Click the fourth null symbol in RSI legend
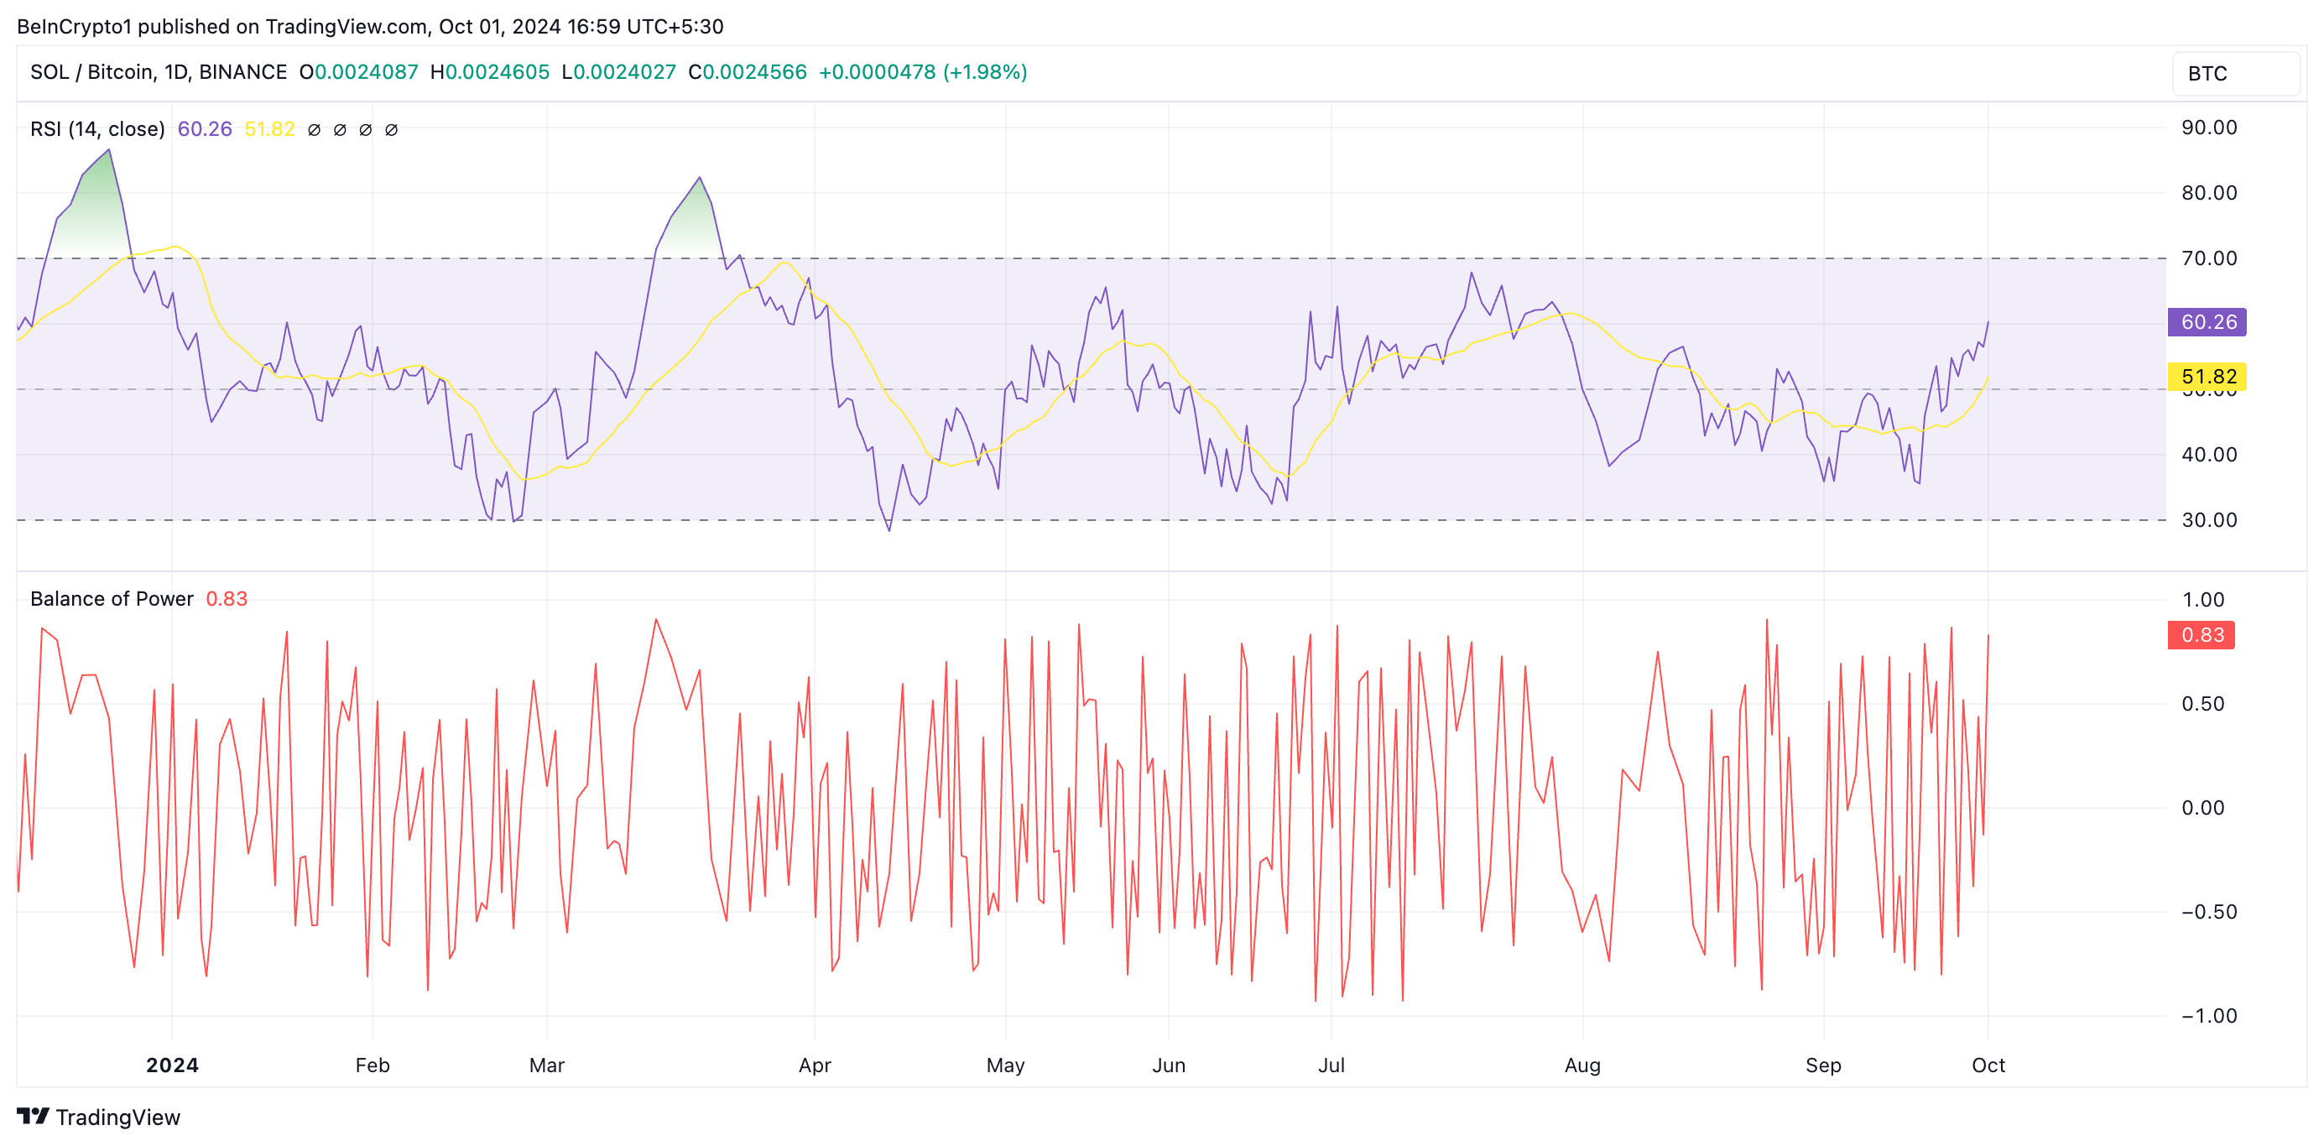Screen dimensions: 2324x1146 point(392,130)
